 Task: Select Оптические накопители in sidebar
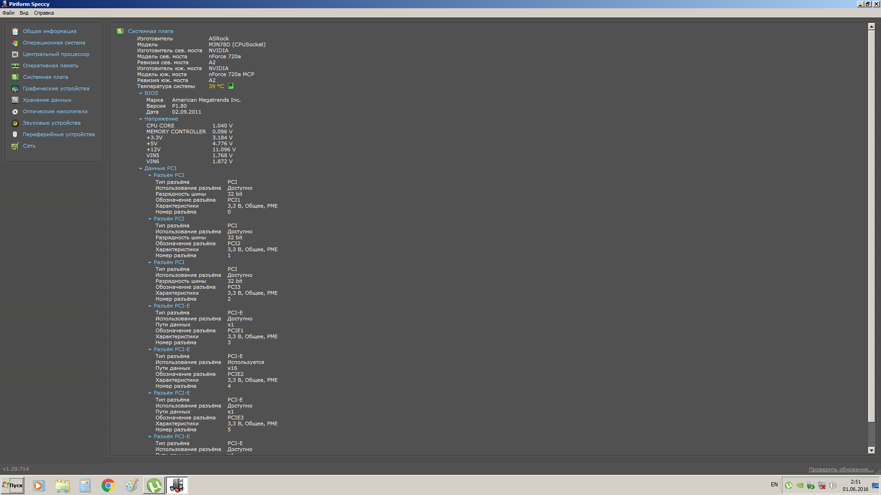point(55,111)
